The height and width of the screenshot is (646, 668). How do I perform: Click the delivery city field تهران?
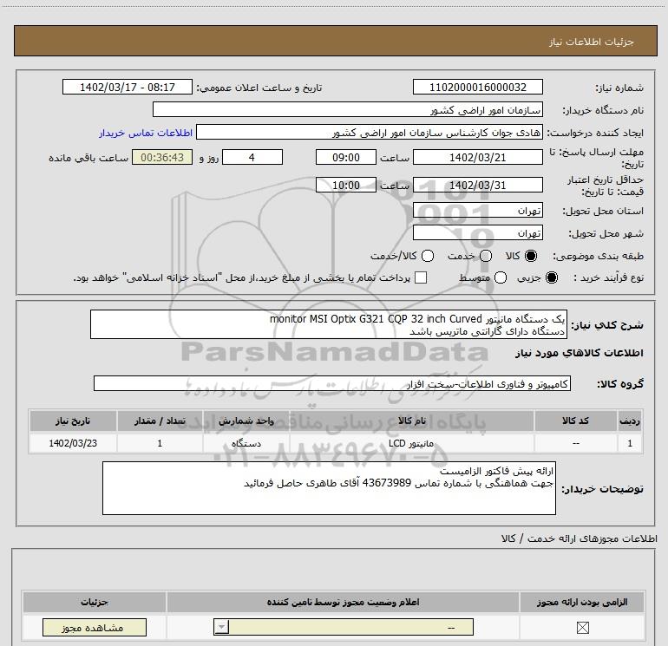click(477, 232)
